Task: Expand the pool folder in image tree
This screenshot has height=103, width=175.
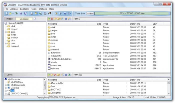Action: tap(6, 44)
